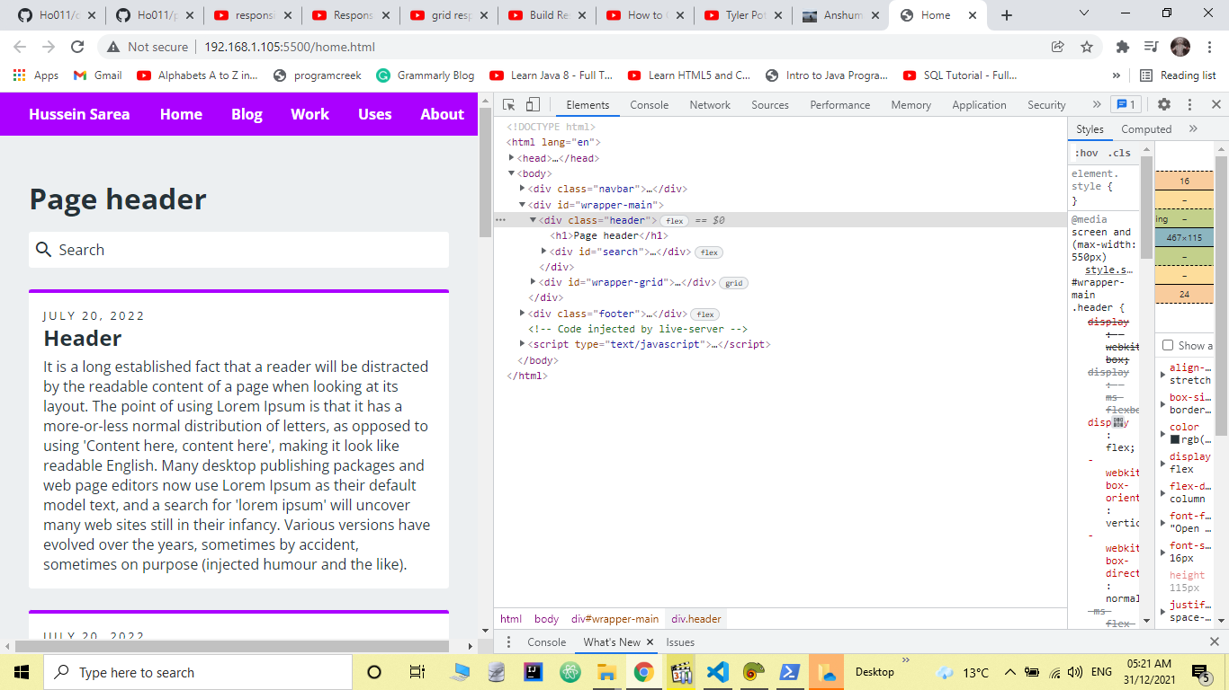The height and width of the screenshot is (690, 1229).
Task: Go back in browser history
Action: (x=20, y=47)
